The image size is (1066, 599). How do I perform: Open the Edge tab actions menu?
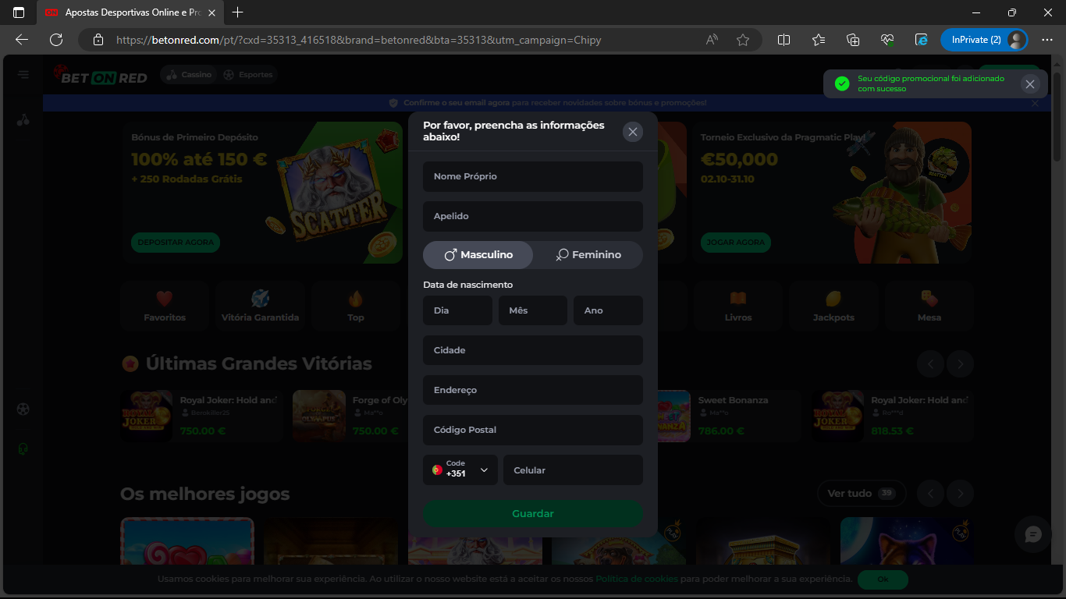(19, 12)
